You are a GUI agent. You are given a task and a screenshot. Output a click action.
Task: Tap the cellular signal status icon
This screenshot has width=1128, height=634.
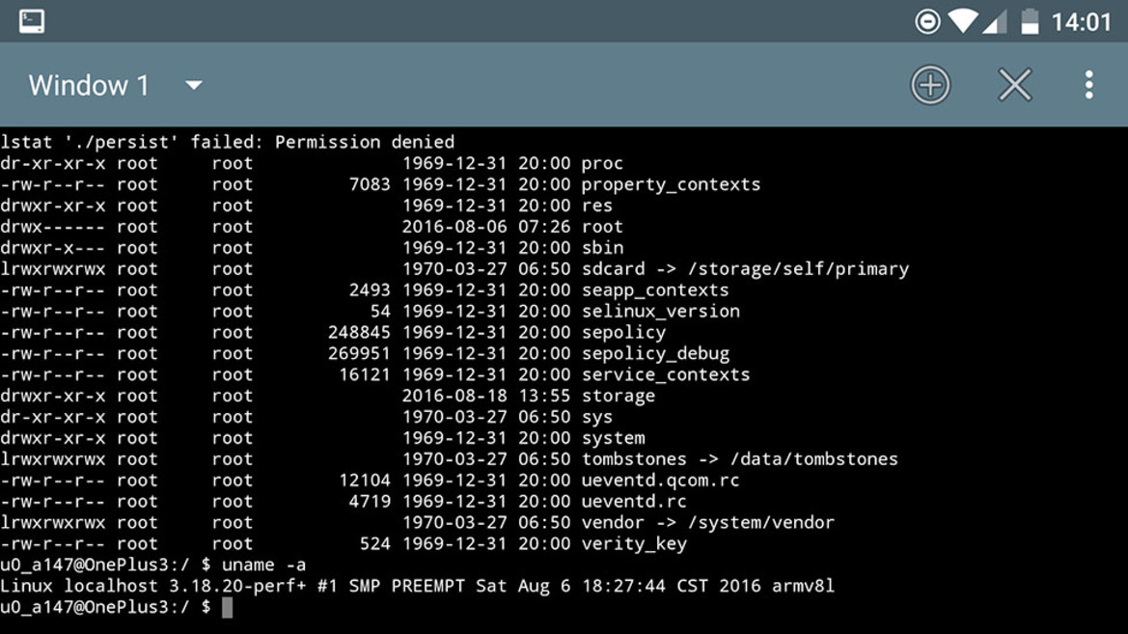point(996,22)
